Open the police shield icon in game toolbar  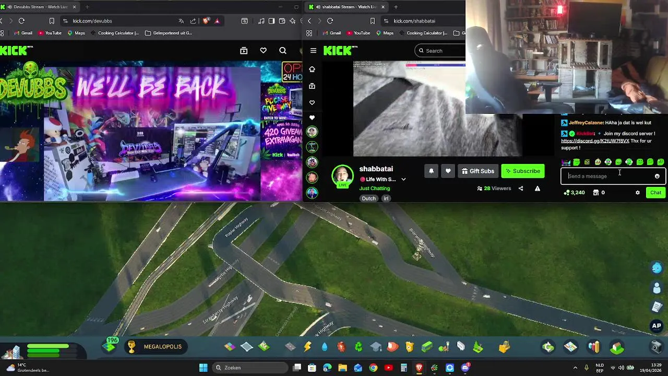click(x=410, y=347)
